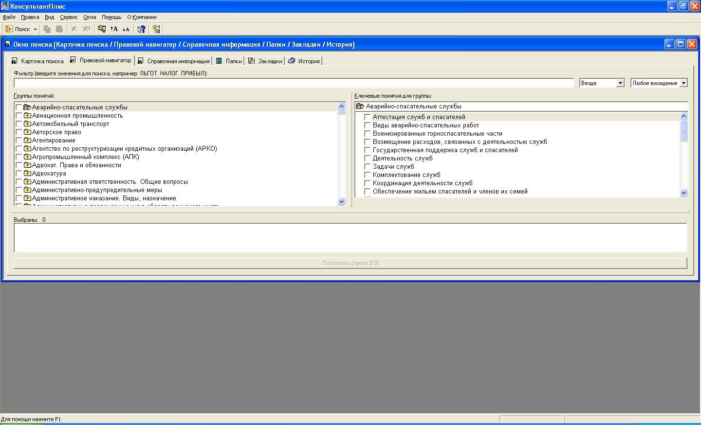Check the Адвокатура group checkbox
The image size is (701, 425).
pos(19,174)
